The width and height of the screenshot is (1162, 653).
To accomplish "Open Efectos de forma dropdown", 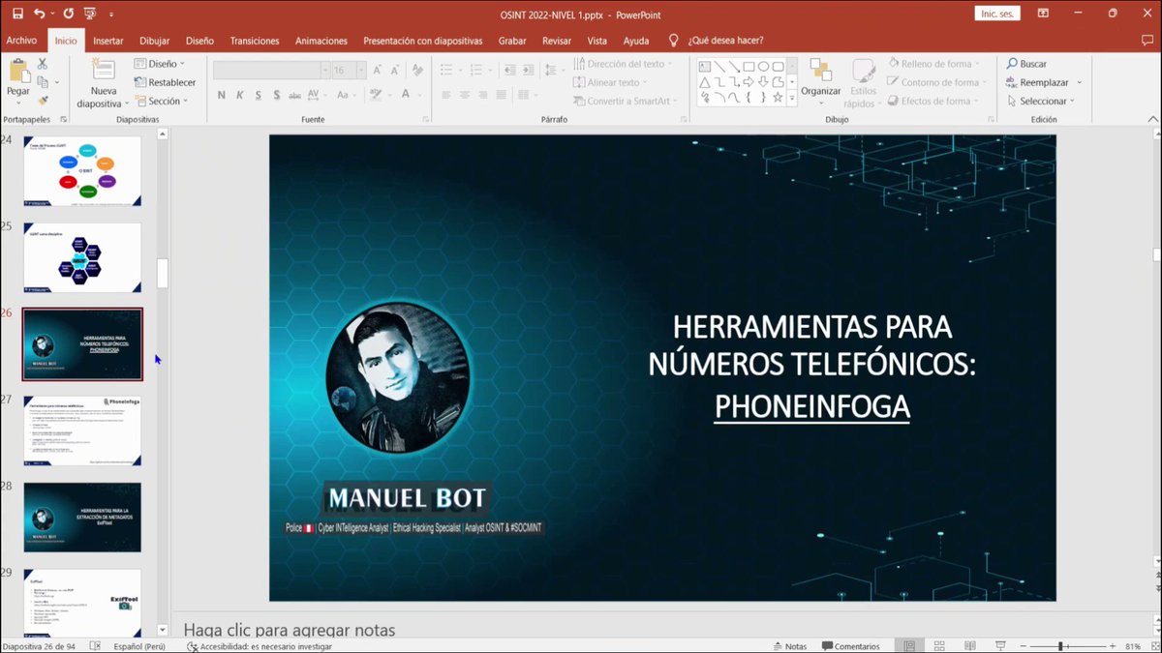I will point(933,101).
